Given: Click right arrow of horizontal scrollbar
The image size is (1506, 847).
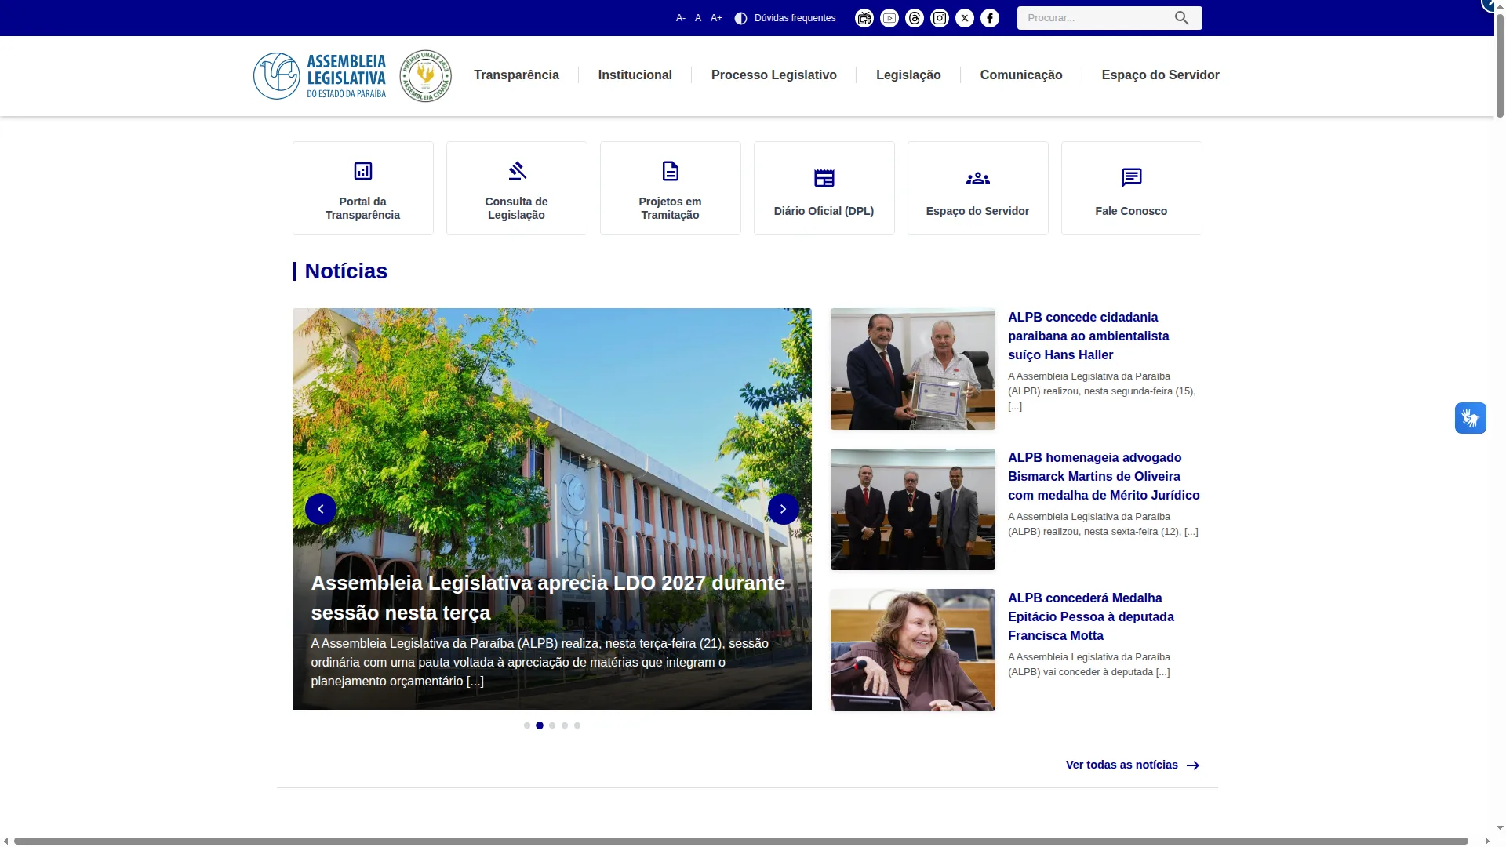Looking at the screenshot, I should [1487, 842].
